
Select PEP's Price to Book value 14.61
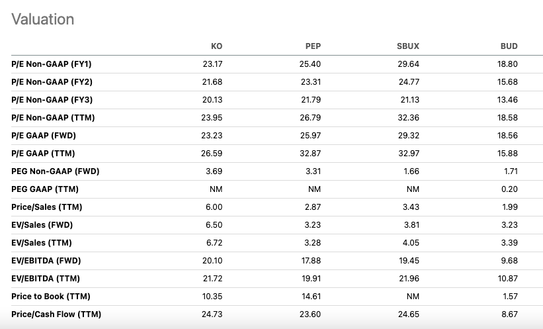pyautogui.click(x=311, y=297)
